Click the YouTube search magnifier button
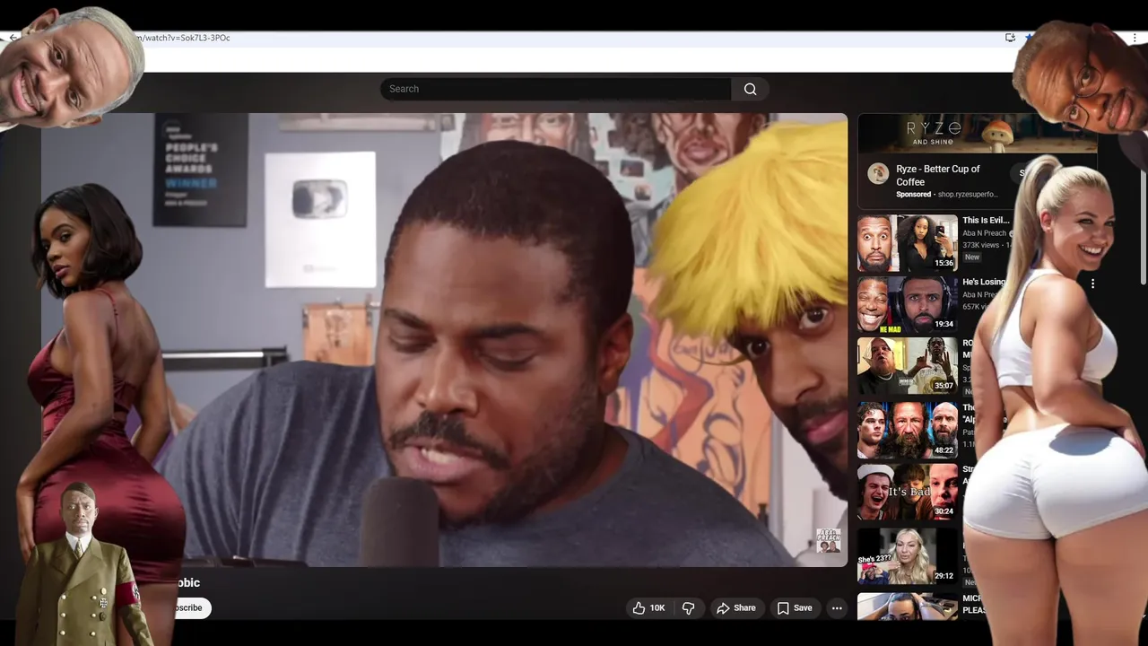1148x646 pixels. [x=750, y=89]
